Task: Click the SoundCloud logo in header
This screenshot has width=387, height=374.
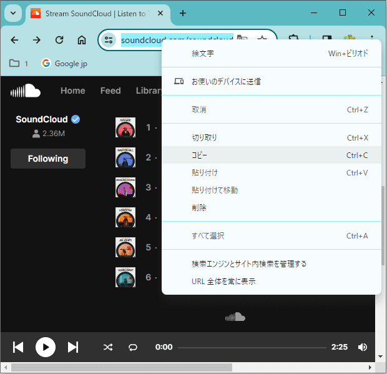Action: [x=26, y=91]
